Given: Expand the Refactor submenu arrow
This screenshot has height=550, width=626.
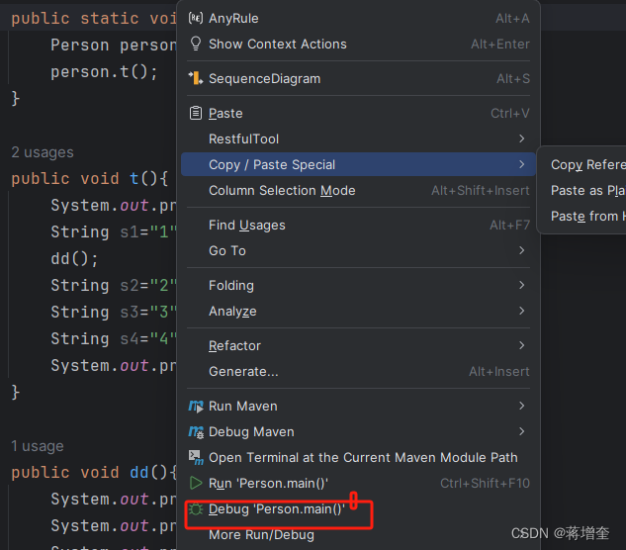Looking at the screenshot, I should 521,345.
